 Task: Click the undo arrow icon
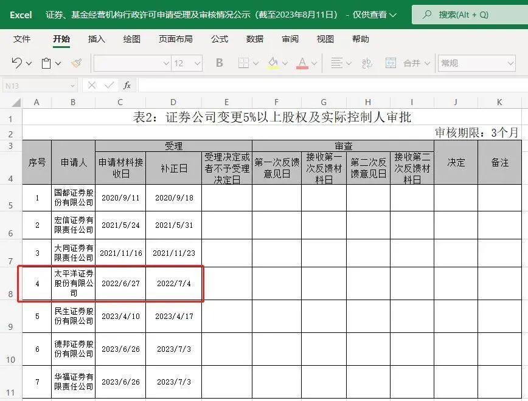click(17, 63)
